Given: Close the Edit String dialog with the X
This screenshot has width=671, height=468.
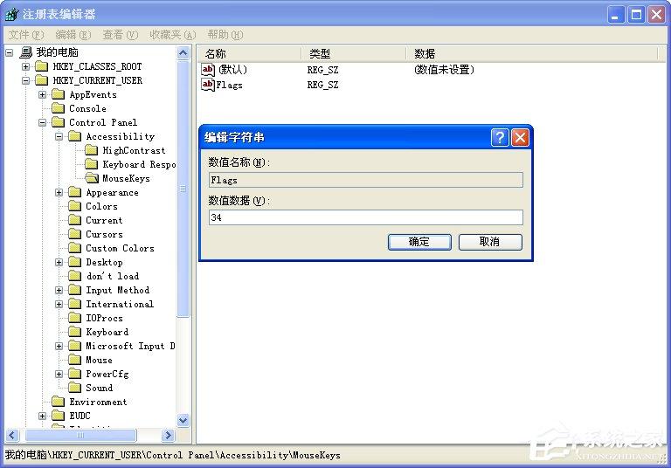Looking at the screenshot, I should pos(520,138).
